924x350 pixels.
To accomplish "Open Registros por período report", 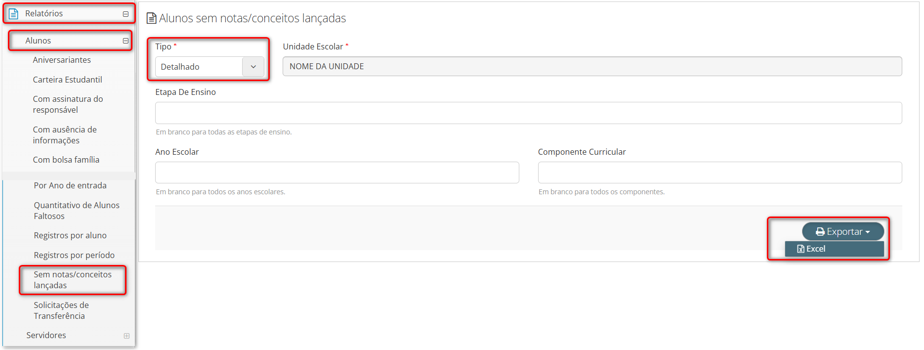I will pos(74,255).
